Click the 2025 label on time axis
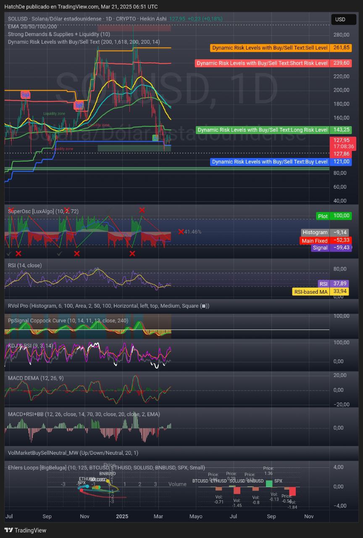Image resolution: width=363 pixels, height=538 pixels. pos(122,516)
